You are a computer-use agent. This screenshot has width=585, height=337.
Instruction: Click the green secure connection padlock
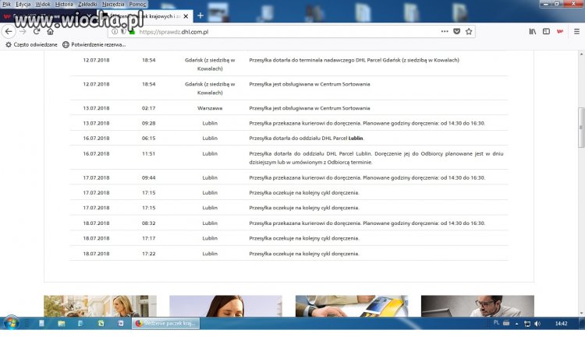(x=132, y=32)
